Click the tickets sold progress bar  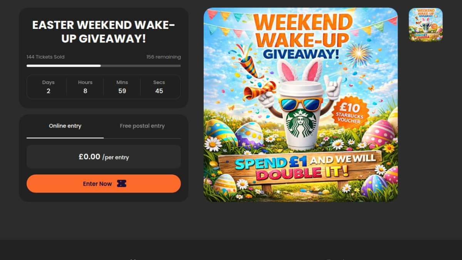coord(104,66)
